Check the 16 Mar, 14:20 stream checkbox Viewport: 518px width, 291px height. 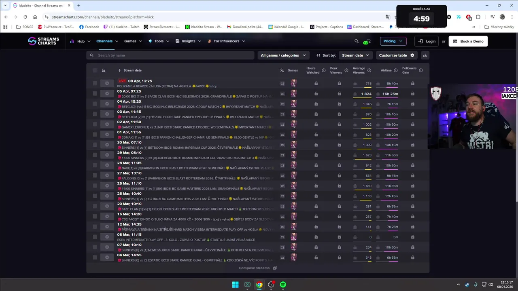(x=95, y=217)
